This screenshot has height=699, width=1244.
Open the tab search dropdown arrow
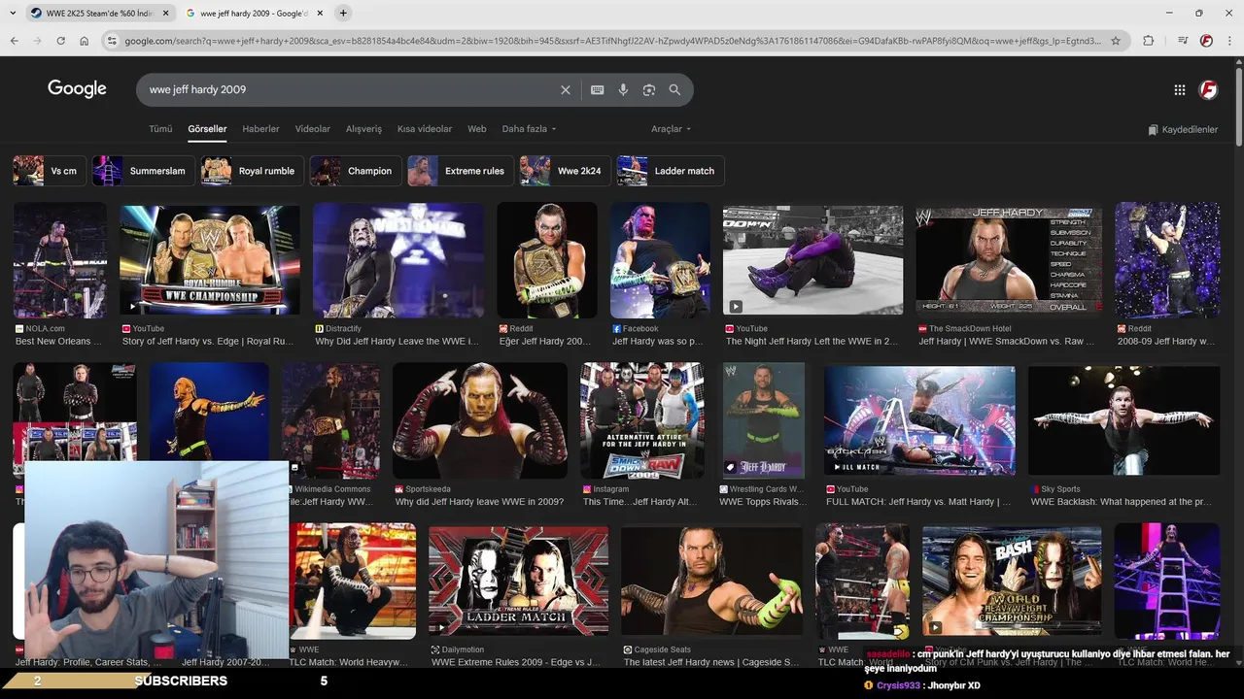(12, 13)
